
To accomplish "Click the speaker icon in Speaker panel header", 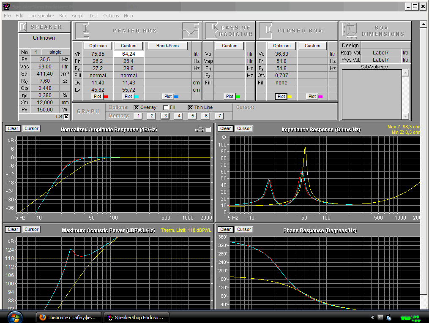I will [x=24, y=27].
